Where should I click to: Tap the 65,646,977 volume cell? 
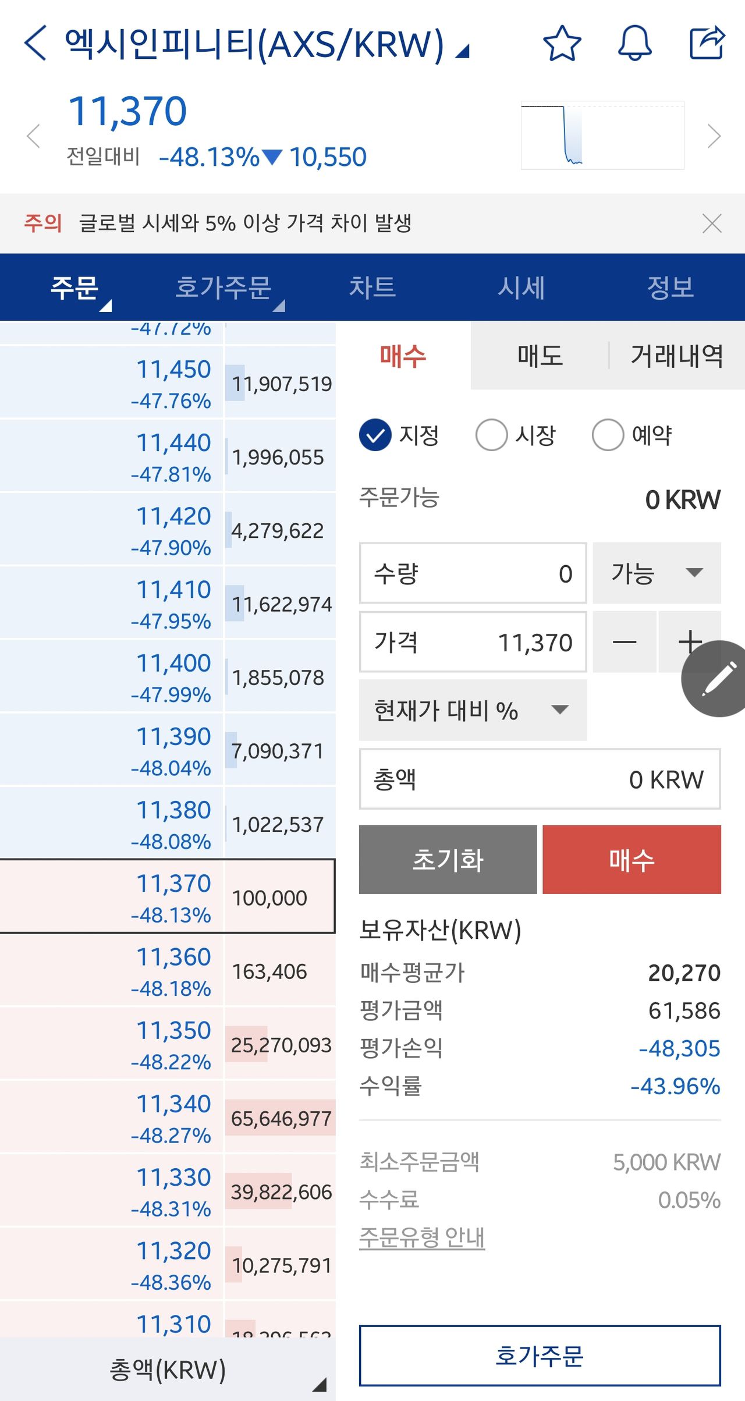coord(281,1118)
